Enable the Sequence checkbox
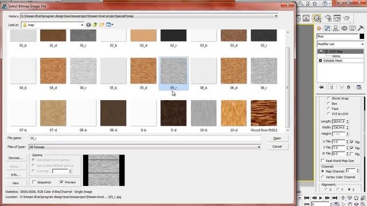The width and height of the screenshot is (367, 206). [x=34, y=182]
